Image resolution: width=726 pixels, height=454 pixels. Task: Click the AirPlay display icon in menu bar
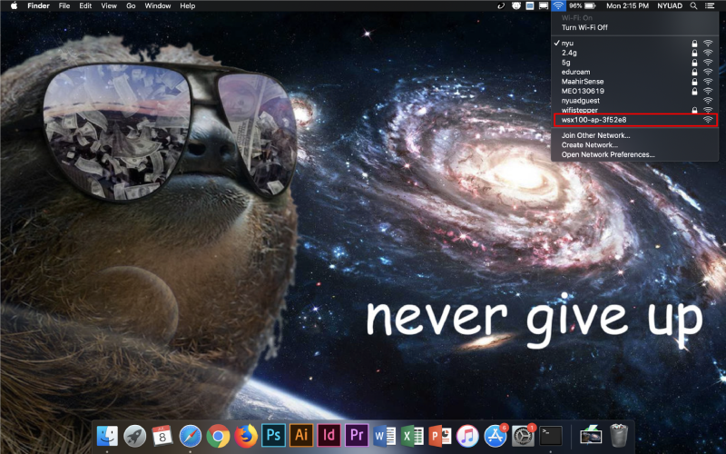(x=544, y=5)
